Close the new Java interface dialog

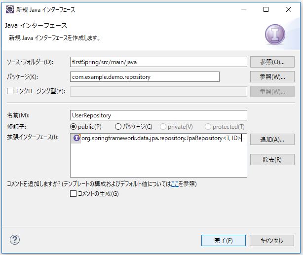tap(289, 9)
